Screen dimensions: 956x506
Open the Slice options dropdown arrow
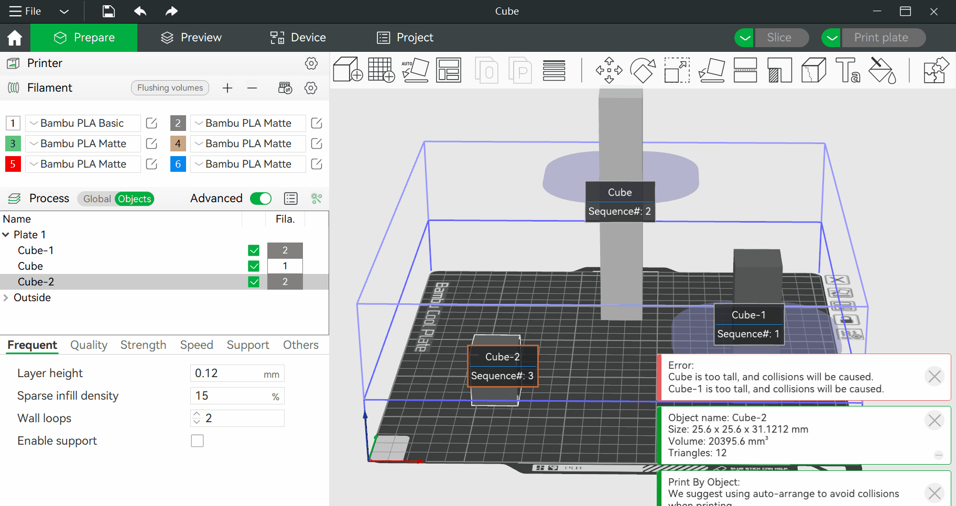pos(744,38)
